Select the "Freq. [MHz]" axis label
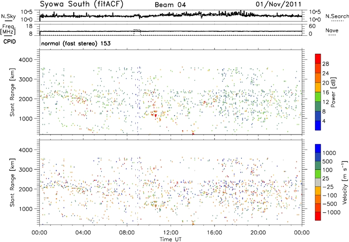Screen dimensions: 349x242 pyautogui.click(x=8, y=29)
